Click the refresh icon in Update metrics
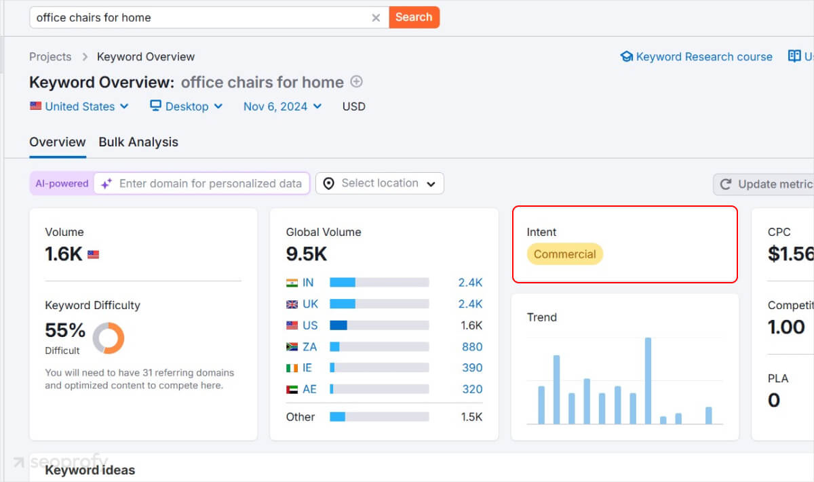 point(726,184)
